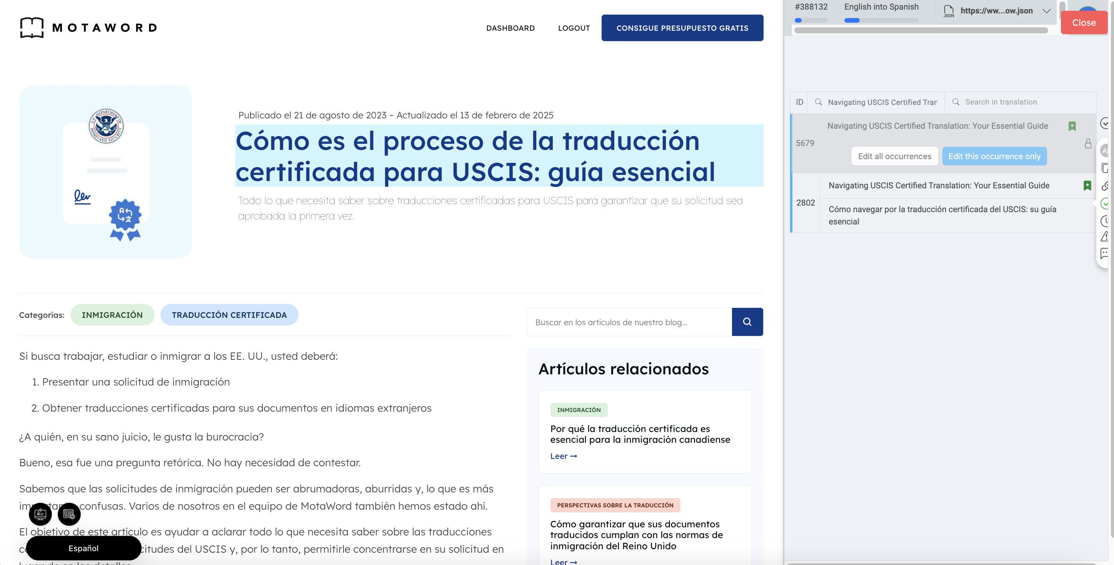Click the MotaWord logo
Viewport: 1114px width, 565px height.
click(88, 28)
